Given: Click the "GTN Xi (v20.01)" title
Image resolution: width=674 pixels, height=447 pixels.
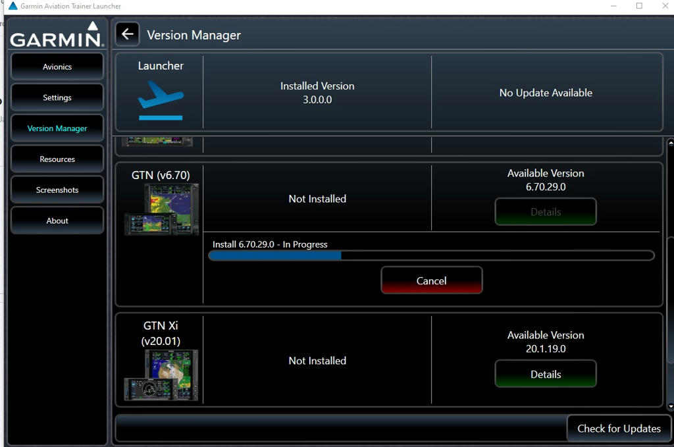Looking at the screenshot, I should [161, 333].
